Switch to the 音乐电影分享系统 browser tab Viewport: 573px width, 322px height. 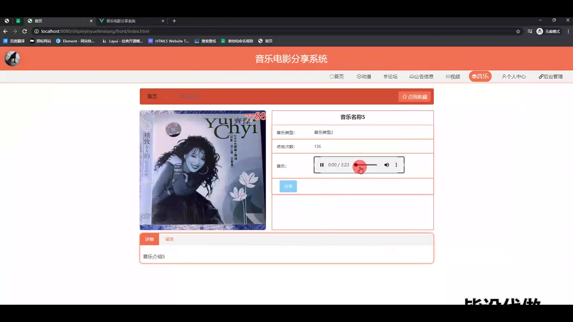(131, 21)
